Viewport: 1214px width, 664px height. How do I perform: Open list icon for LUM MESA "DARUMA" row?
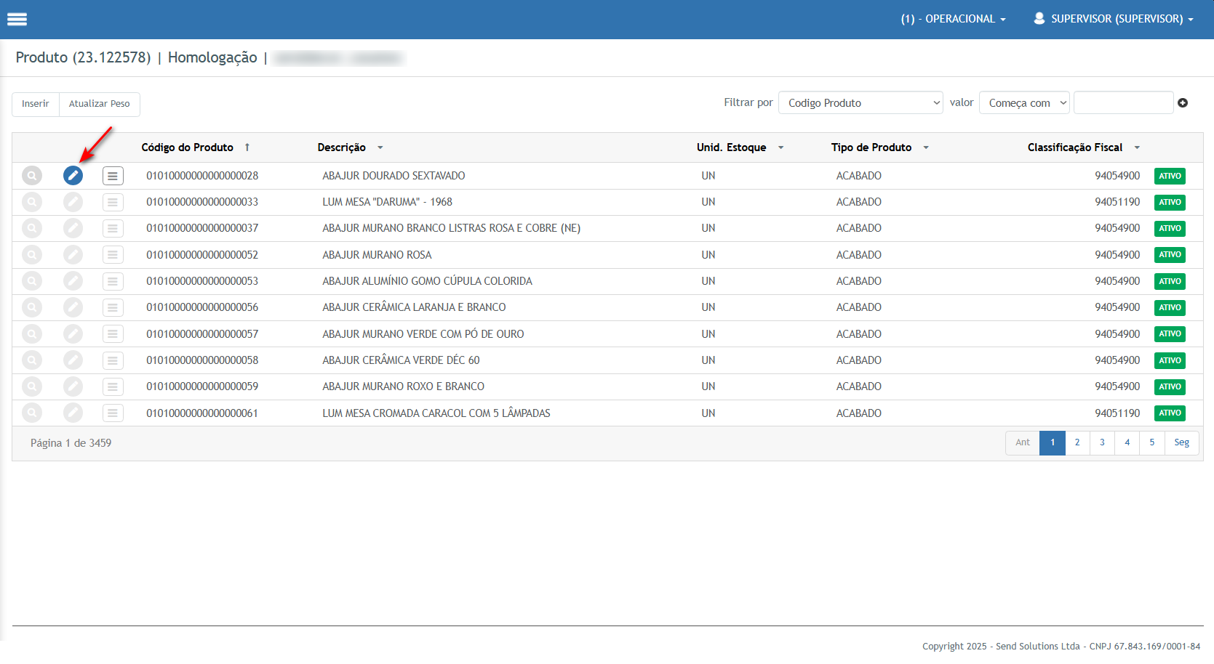pos(113,202)
